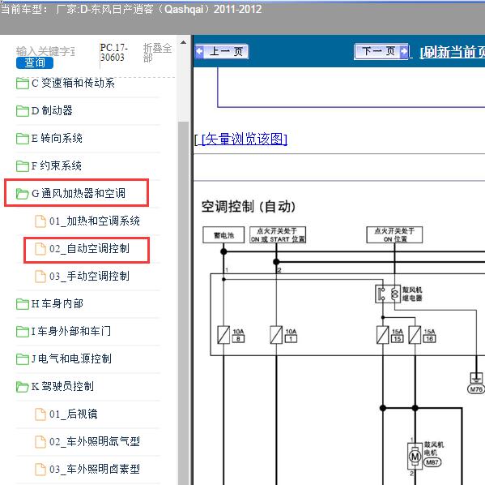Click right arrow icon on 下一页 button

pyautogui.click(x=404, y=51)
